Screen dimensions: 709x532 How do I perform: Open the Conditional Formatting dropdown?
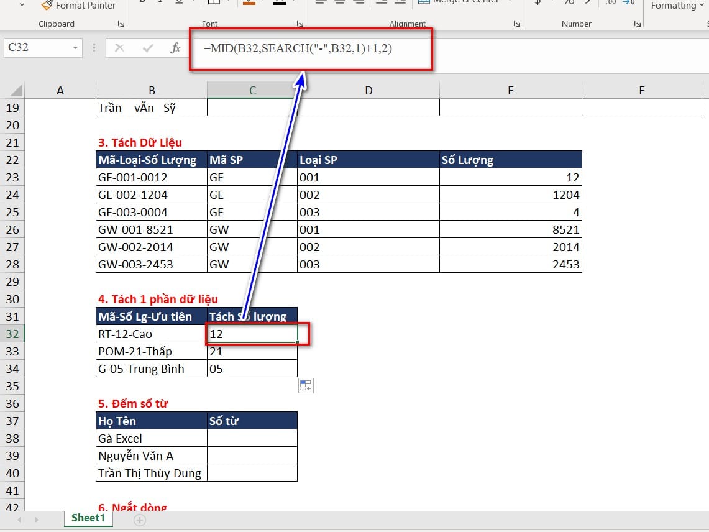coord(677,6)
